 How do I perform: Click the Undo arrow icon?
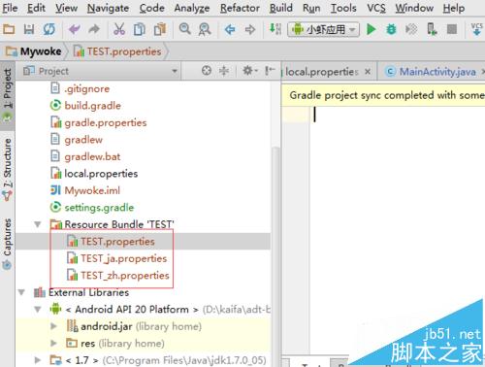(x=75, y=29)
